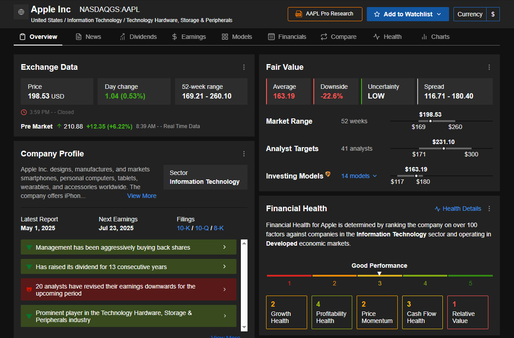Open the Price Momentum score card
Screen dimensions: 514x338
point(377,312)
